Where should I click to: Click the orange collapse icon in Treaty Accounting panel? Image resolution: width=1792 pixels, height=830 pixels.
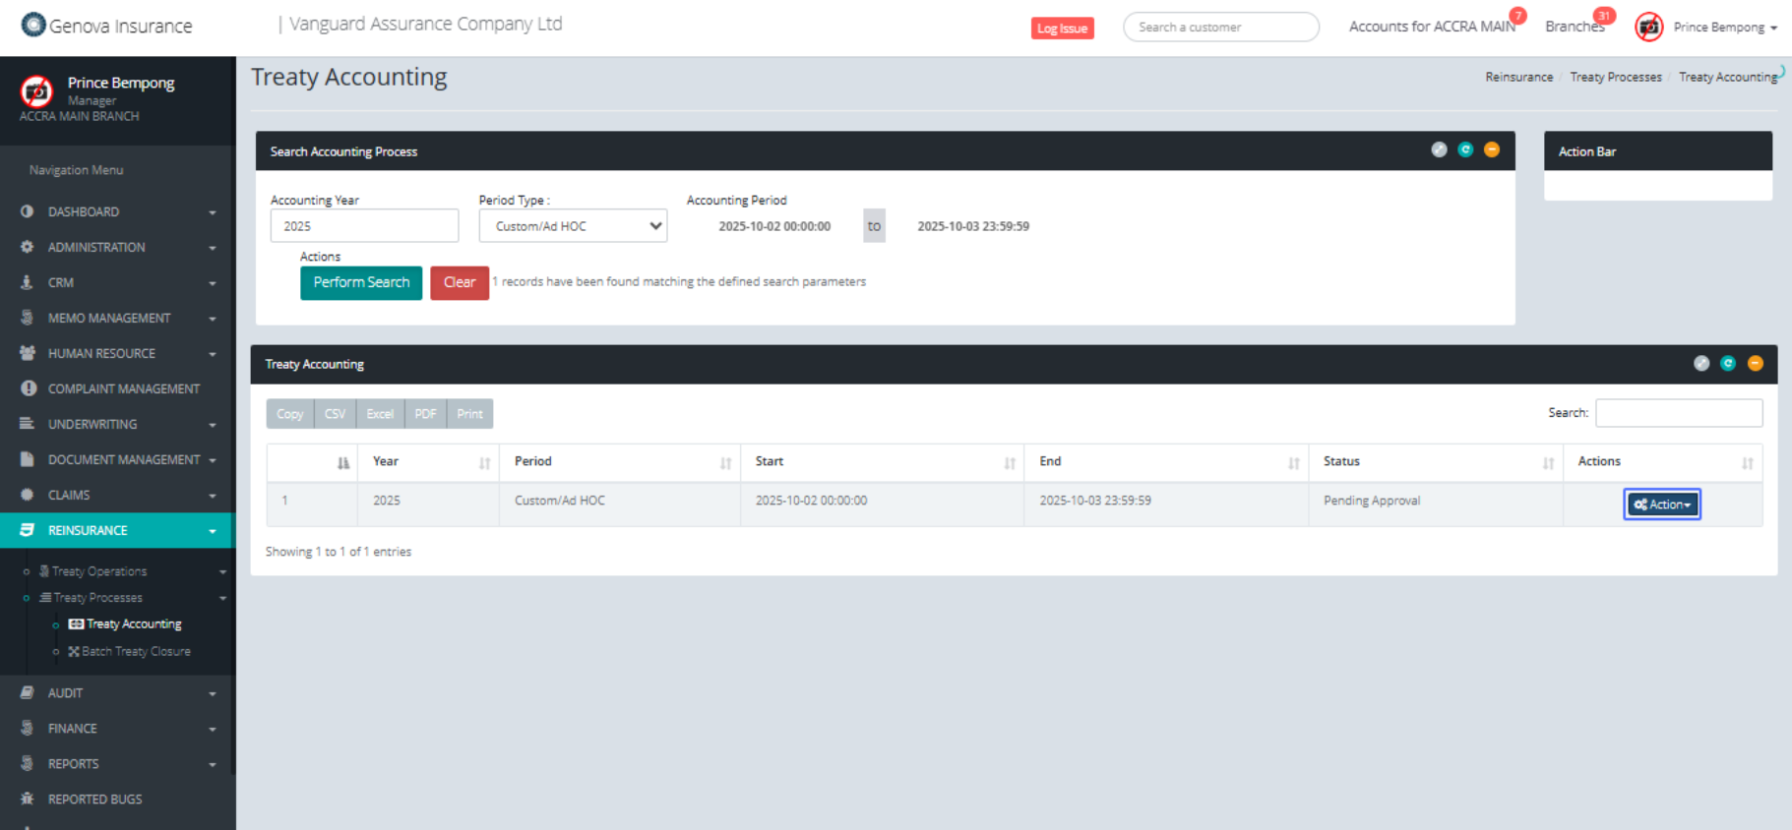tap(1755, 363)
